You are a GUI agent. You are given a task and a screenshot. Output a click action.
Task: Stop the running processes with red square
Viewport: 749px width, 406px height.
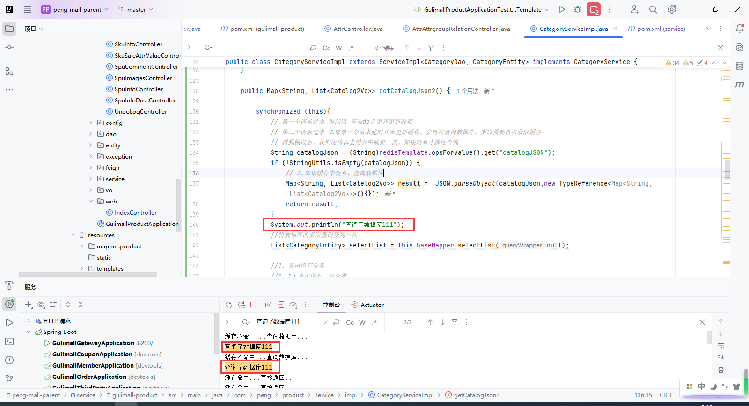pyautogui.click(x=594, y=9)
